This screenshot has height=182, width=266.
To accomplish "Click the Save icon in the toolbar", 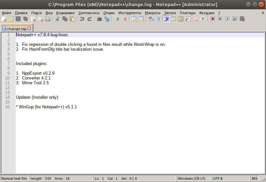I will (x=18, y=19).
